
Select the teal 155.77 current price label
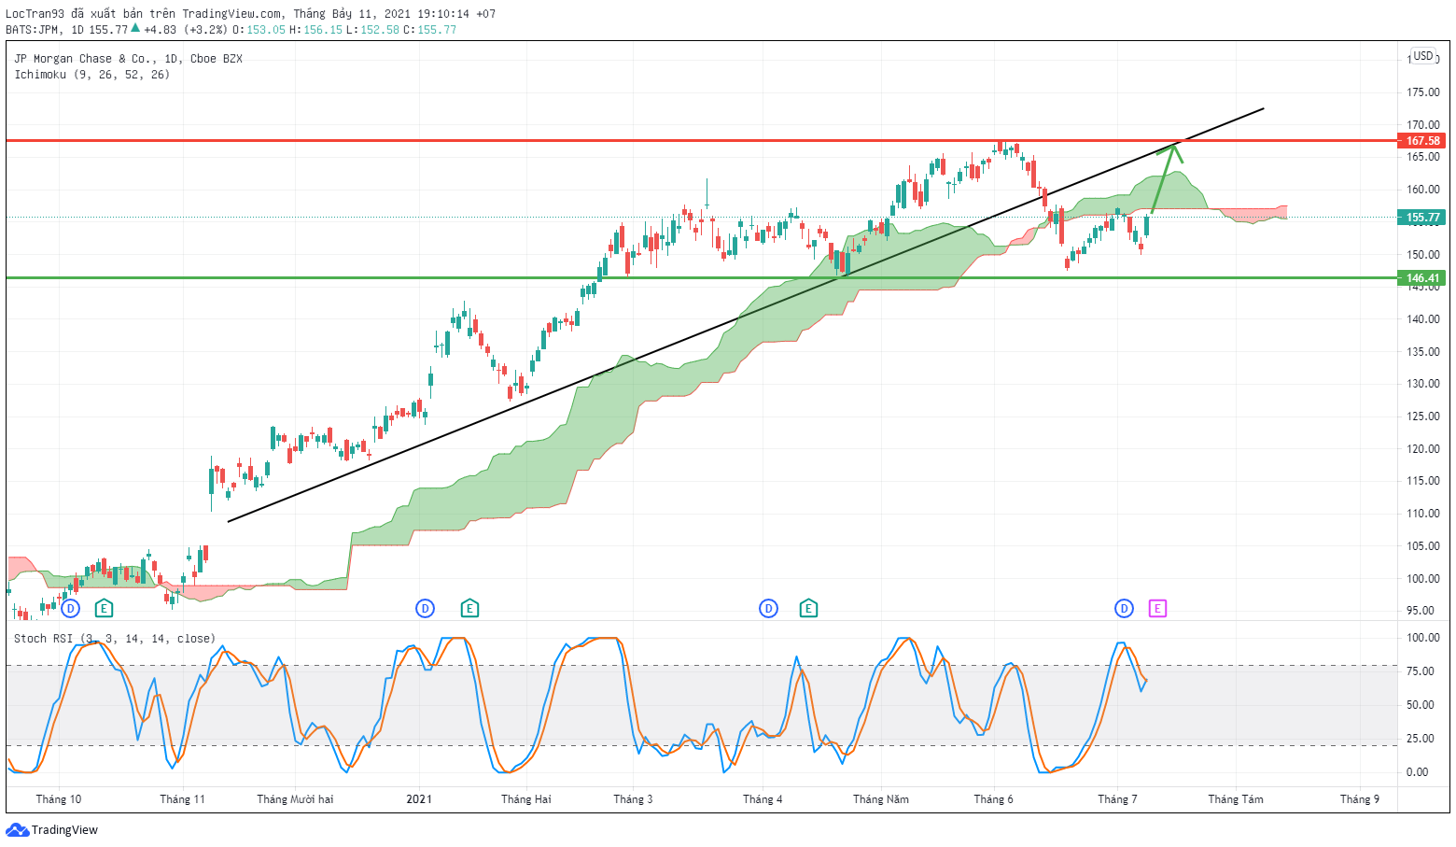click(x=1422, y=218)
